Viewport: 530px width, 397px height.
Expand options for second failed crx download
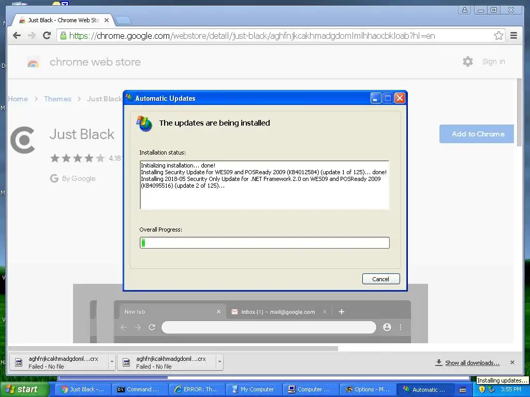(x=219, y=362)
